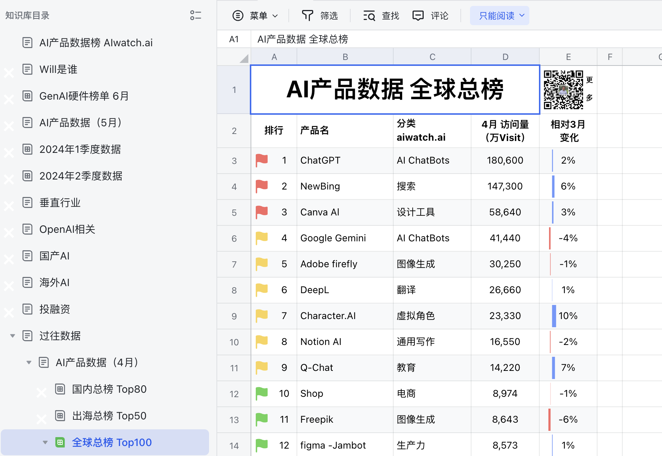Click the 筛选 toolbar label
This screenshot has width=662, height=456.
(329, 16)
